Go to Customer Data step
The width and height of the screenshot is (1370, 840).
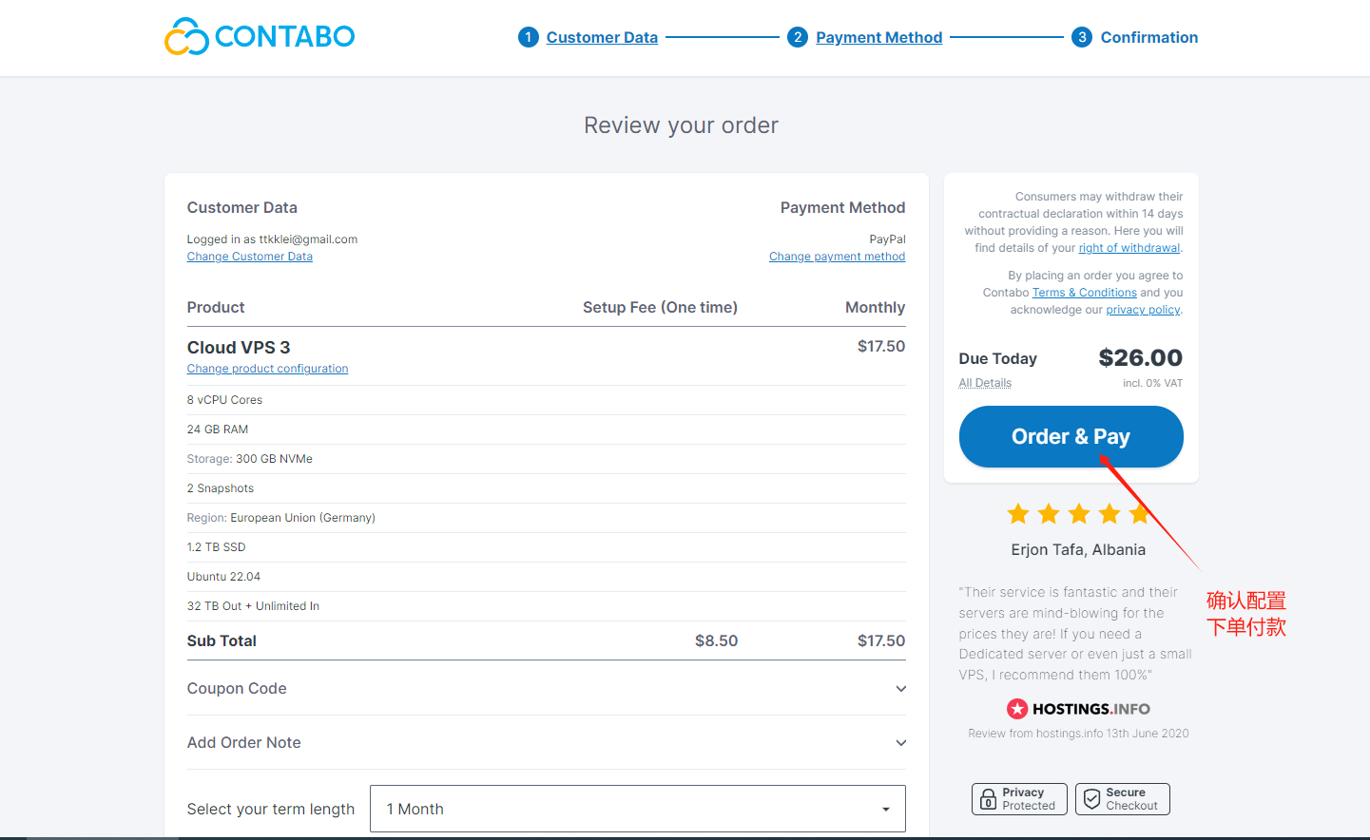(602, 37)
